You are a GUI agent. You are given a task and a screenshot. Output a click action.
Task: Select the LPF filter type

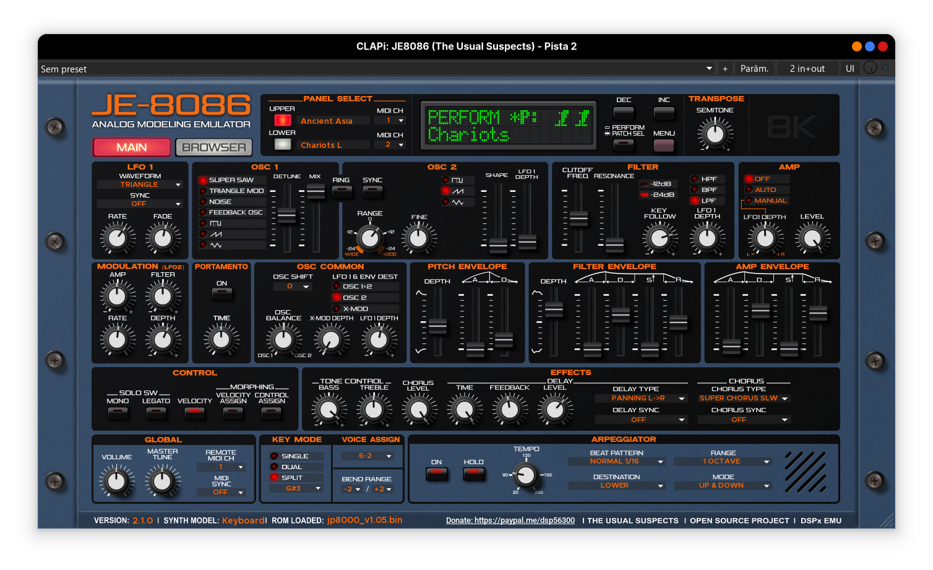(707, 200)
